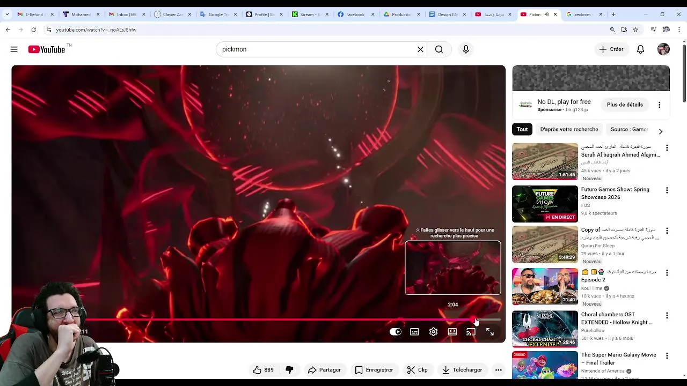
Task: Show more filter chips with arrow
Action: click(661, 131)
